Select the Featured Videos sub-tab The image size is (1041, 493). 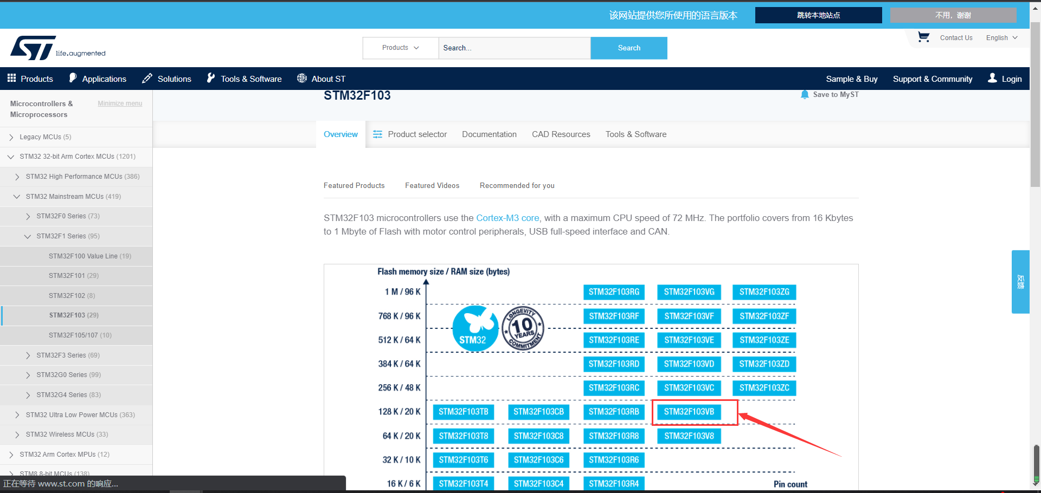pyautogui.click(x=432, y=185)
